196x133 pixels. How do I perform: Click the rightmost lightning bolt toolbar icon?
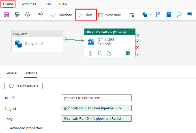[x=190, y=14]
